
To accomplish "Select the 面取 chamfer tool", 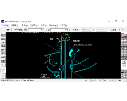I will click(x=3, y=50).
